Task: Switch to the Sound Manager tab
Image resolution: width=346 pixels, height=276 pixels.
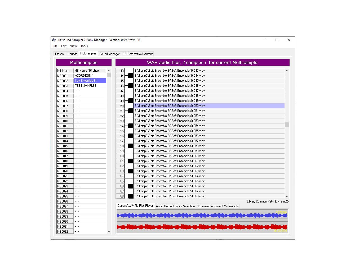Action: coord(109,54)
